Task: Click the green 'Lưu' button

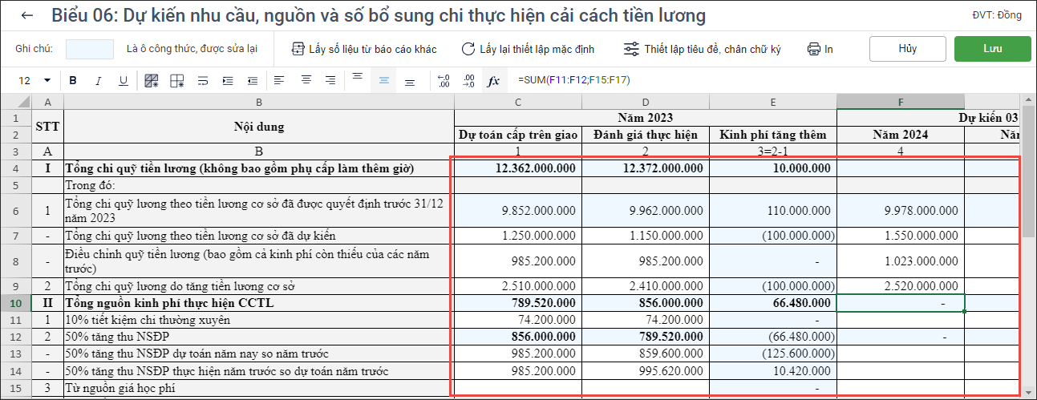Action: pyautogui.click(x=992, y=49)
